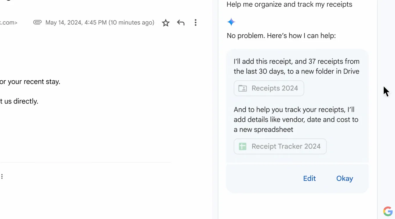Confirm the plan with the Okay button
The image size is (395, 219).
pos(344,178)
